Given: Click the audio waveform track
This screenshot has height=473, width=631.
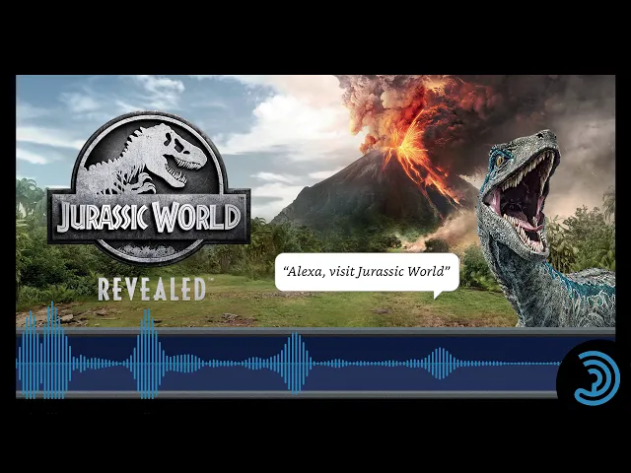Looking at the screenshot, I should pyautogui.click(x=288, y=364).
